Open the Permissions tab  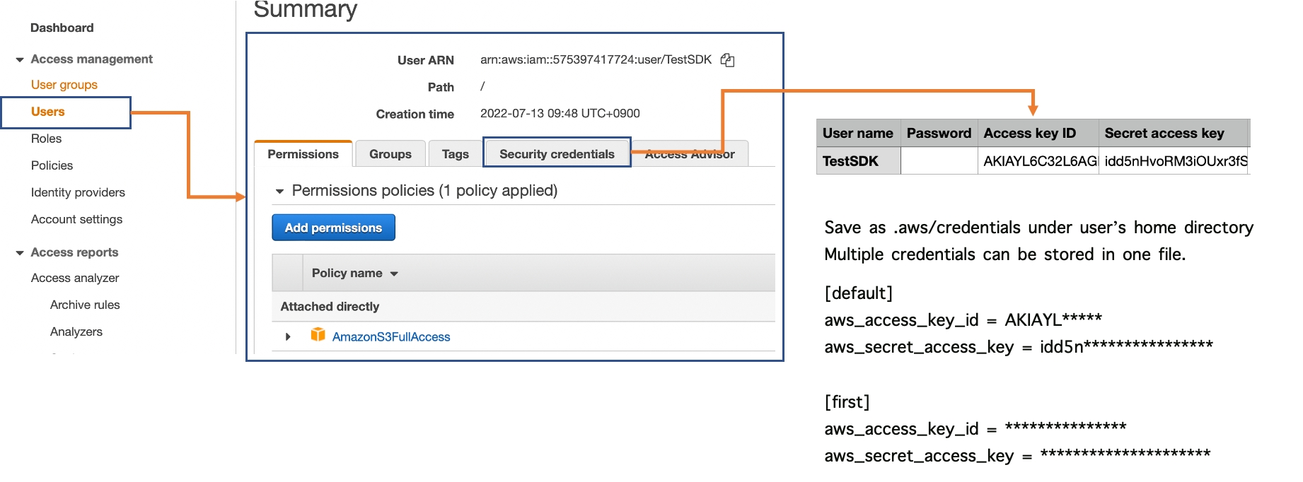coord(303,154)
